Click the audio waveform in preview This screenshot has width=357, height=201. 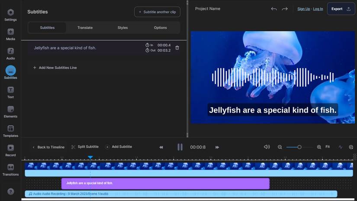point(273,78)
